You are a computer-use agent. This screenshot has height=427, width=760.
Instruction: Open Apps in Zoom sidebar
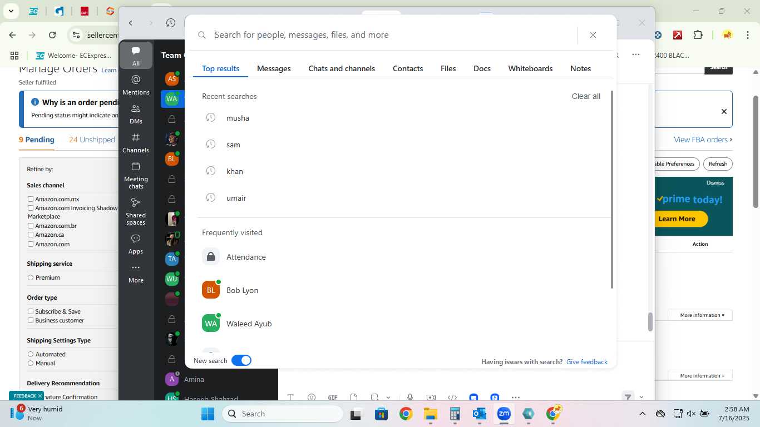[x=136, y=244]
